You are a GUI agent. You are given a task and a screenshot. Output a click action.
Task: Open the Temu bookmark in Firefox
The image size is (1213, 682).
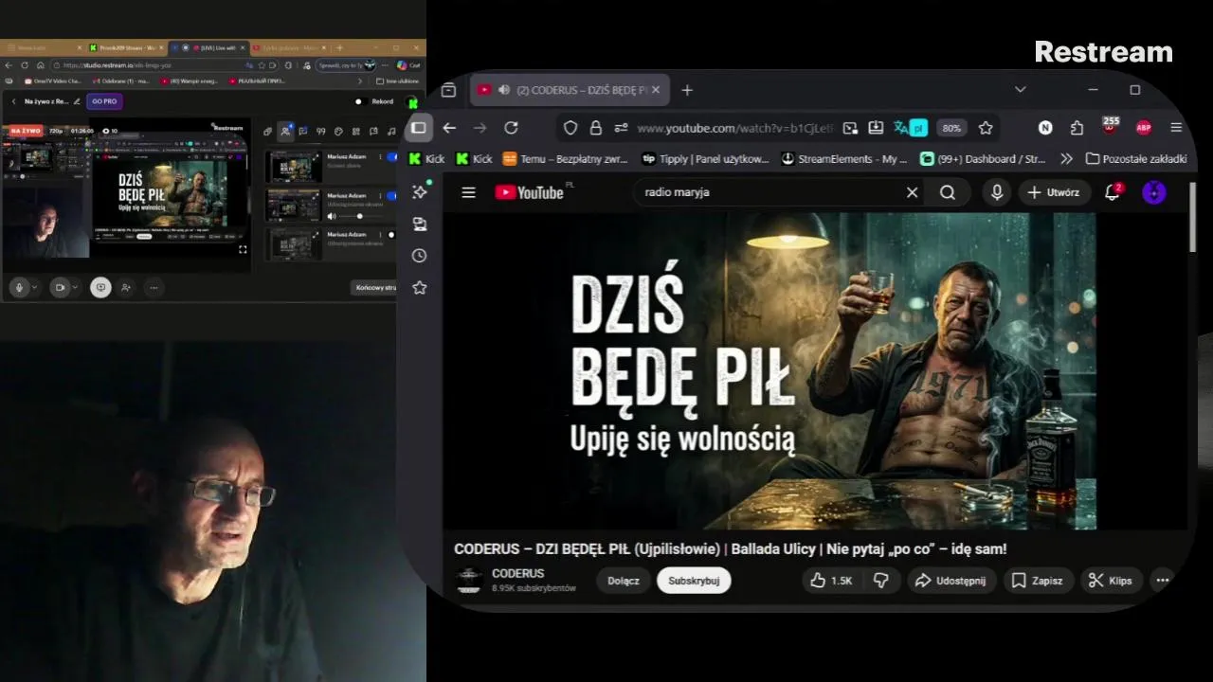point(566,159)
